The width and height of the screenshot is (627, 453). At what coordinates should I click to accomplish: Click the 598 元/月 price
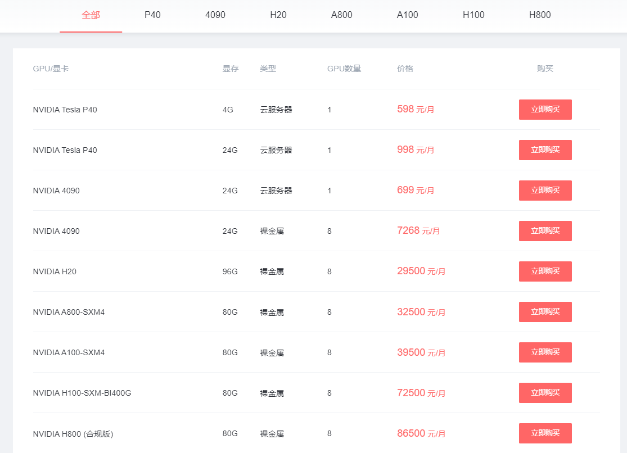tap(416, 109)
